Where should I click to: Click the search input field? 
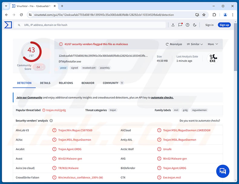pyautogui.click(x=90, y=25)
